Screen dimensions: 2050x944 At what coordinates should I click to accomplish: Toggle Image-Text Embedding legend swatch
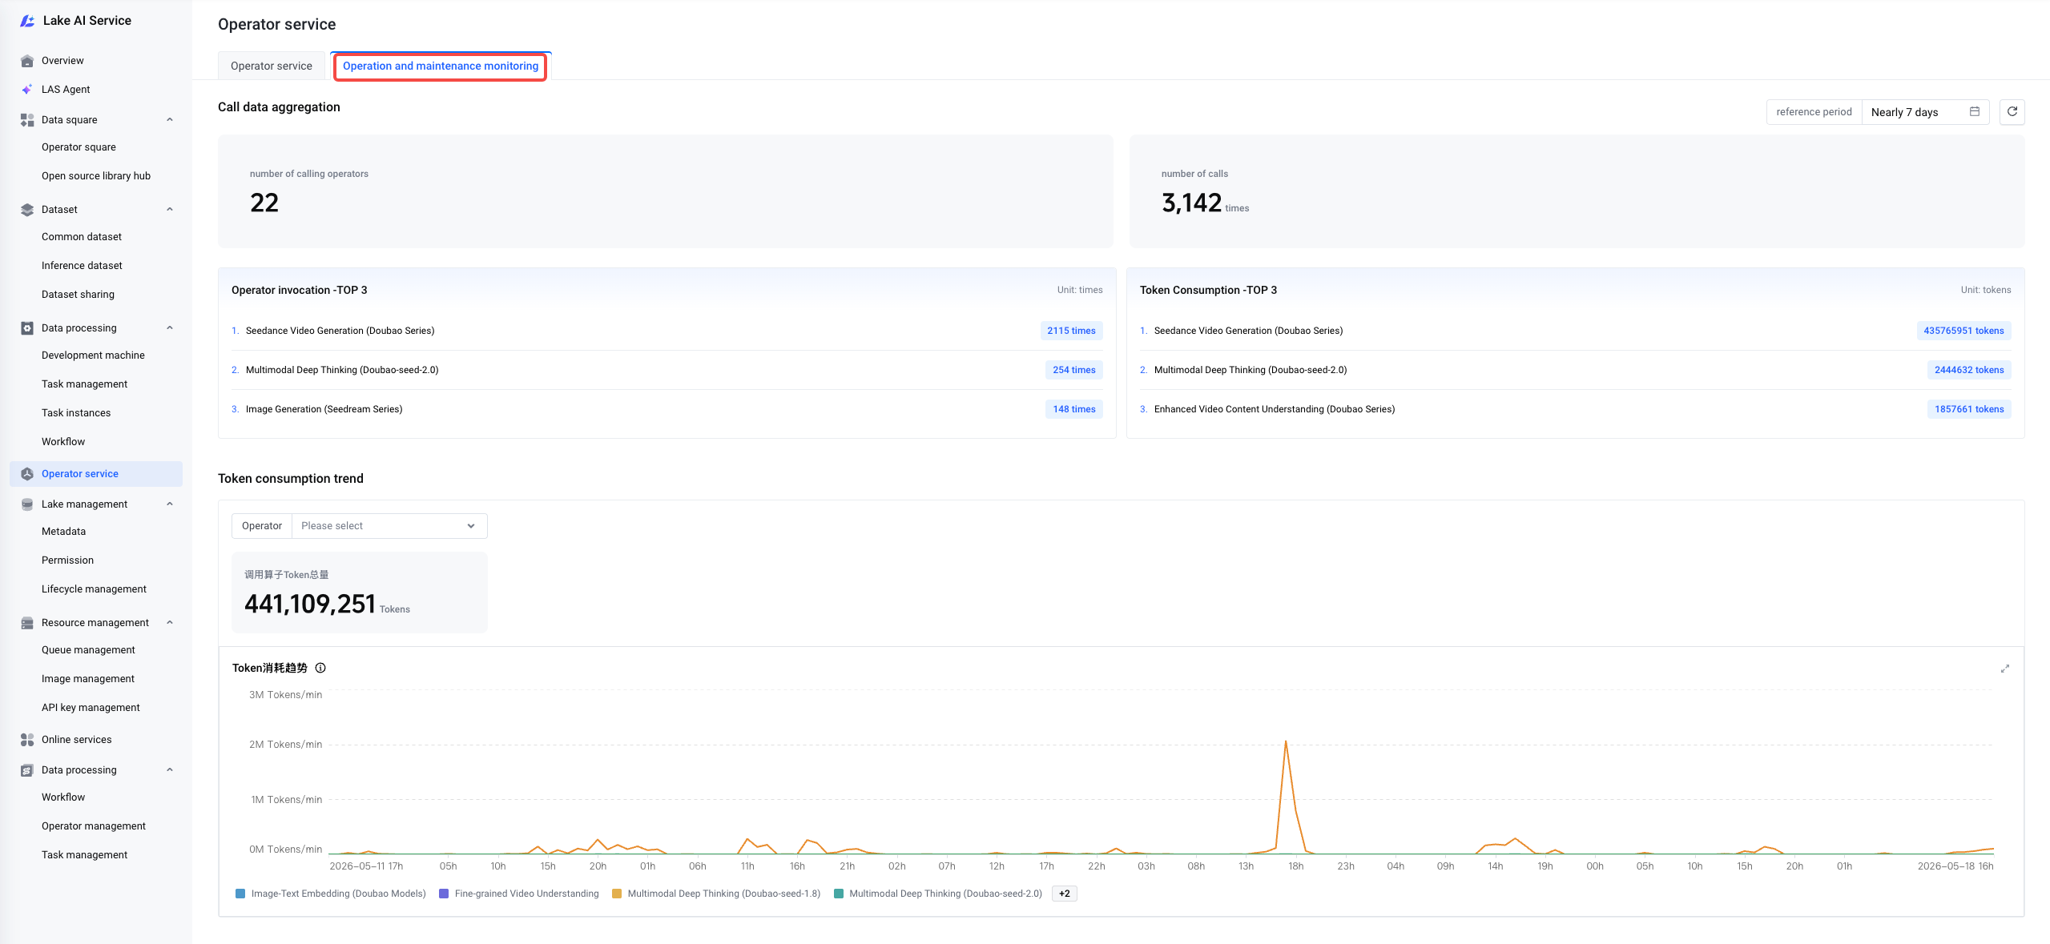(240, 894)
